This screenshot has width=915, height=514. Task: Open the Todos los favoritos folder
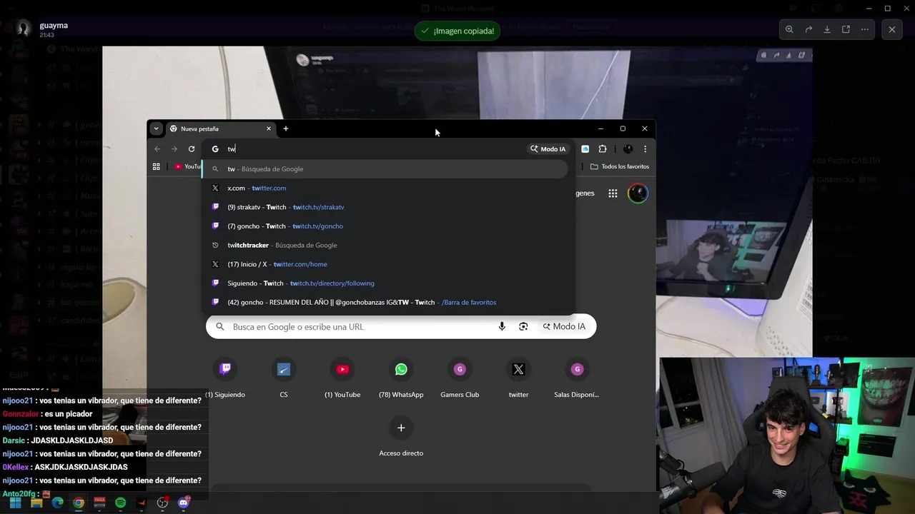point(620,166)
